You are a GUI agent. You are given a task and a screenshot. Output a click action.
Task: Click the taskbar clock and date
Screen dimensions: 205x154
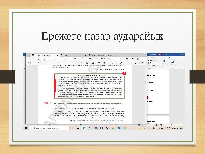pos(175,128)
